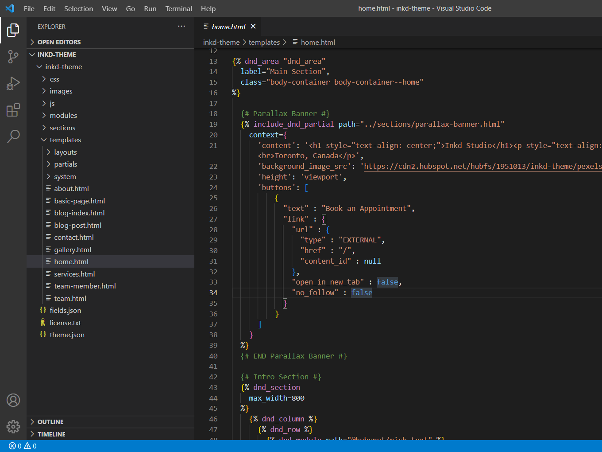602x452 pixels.
Task: Open the Extensions view
Action: (x=13, y=110)
